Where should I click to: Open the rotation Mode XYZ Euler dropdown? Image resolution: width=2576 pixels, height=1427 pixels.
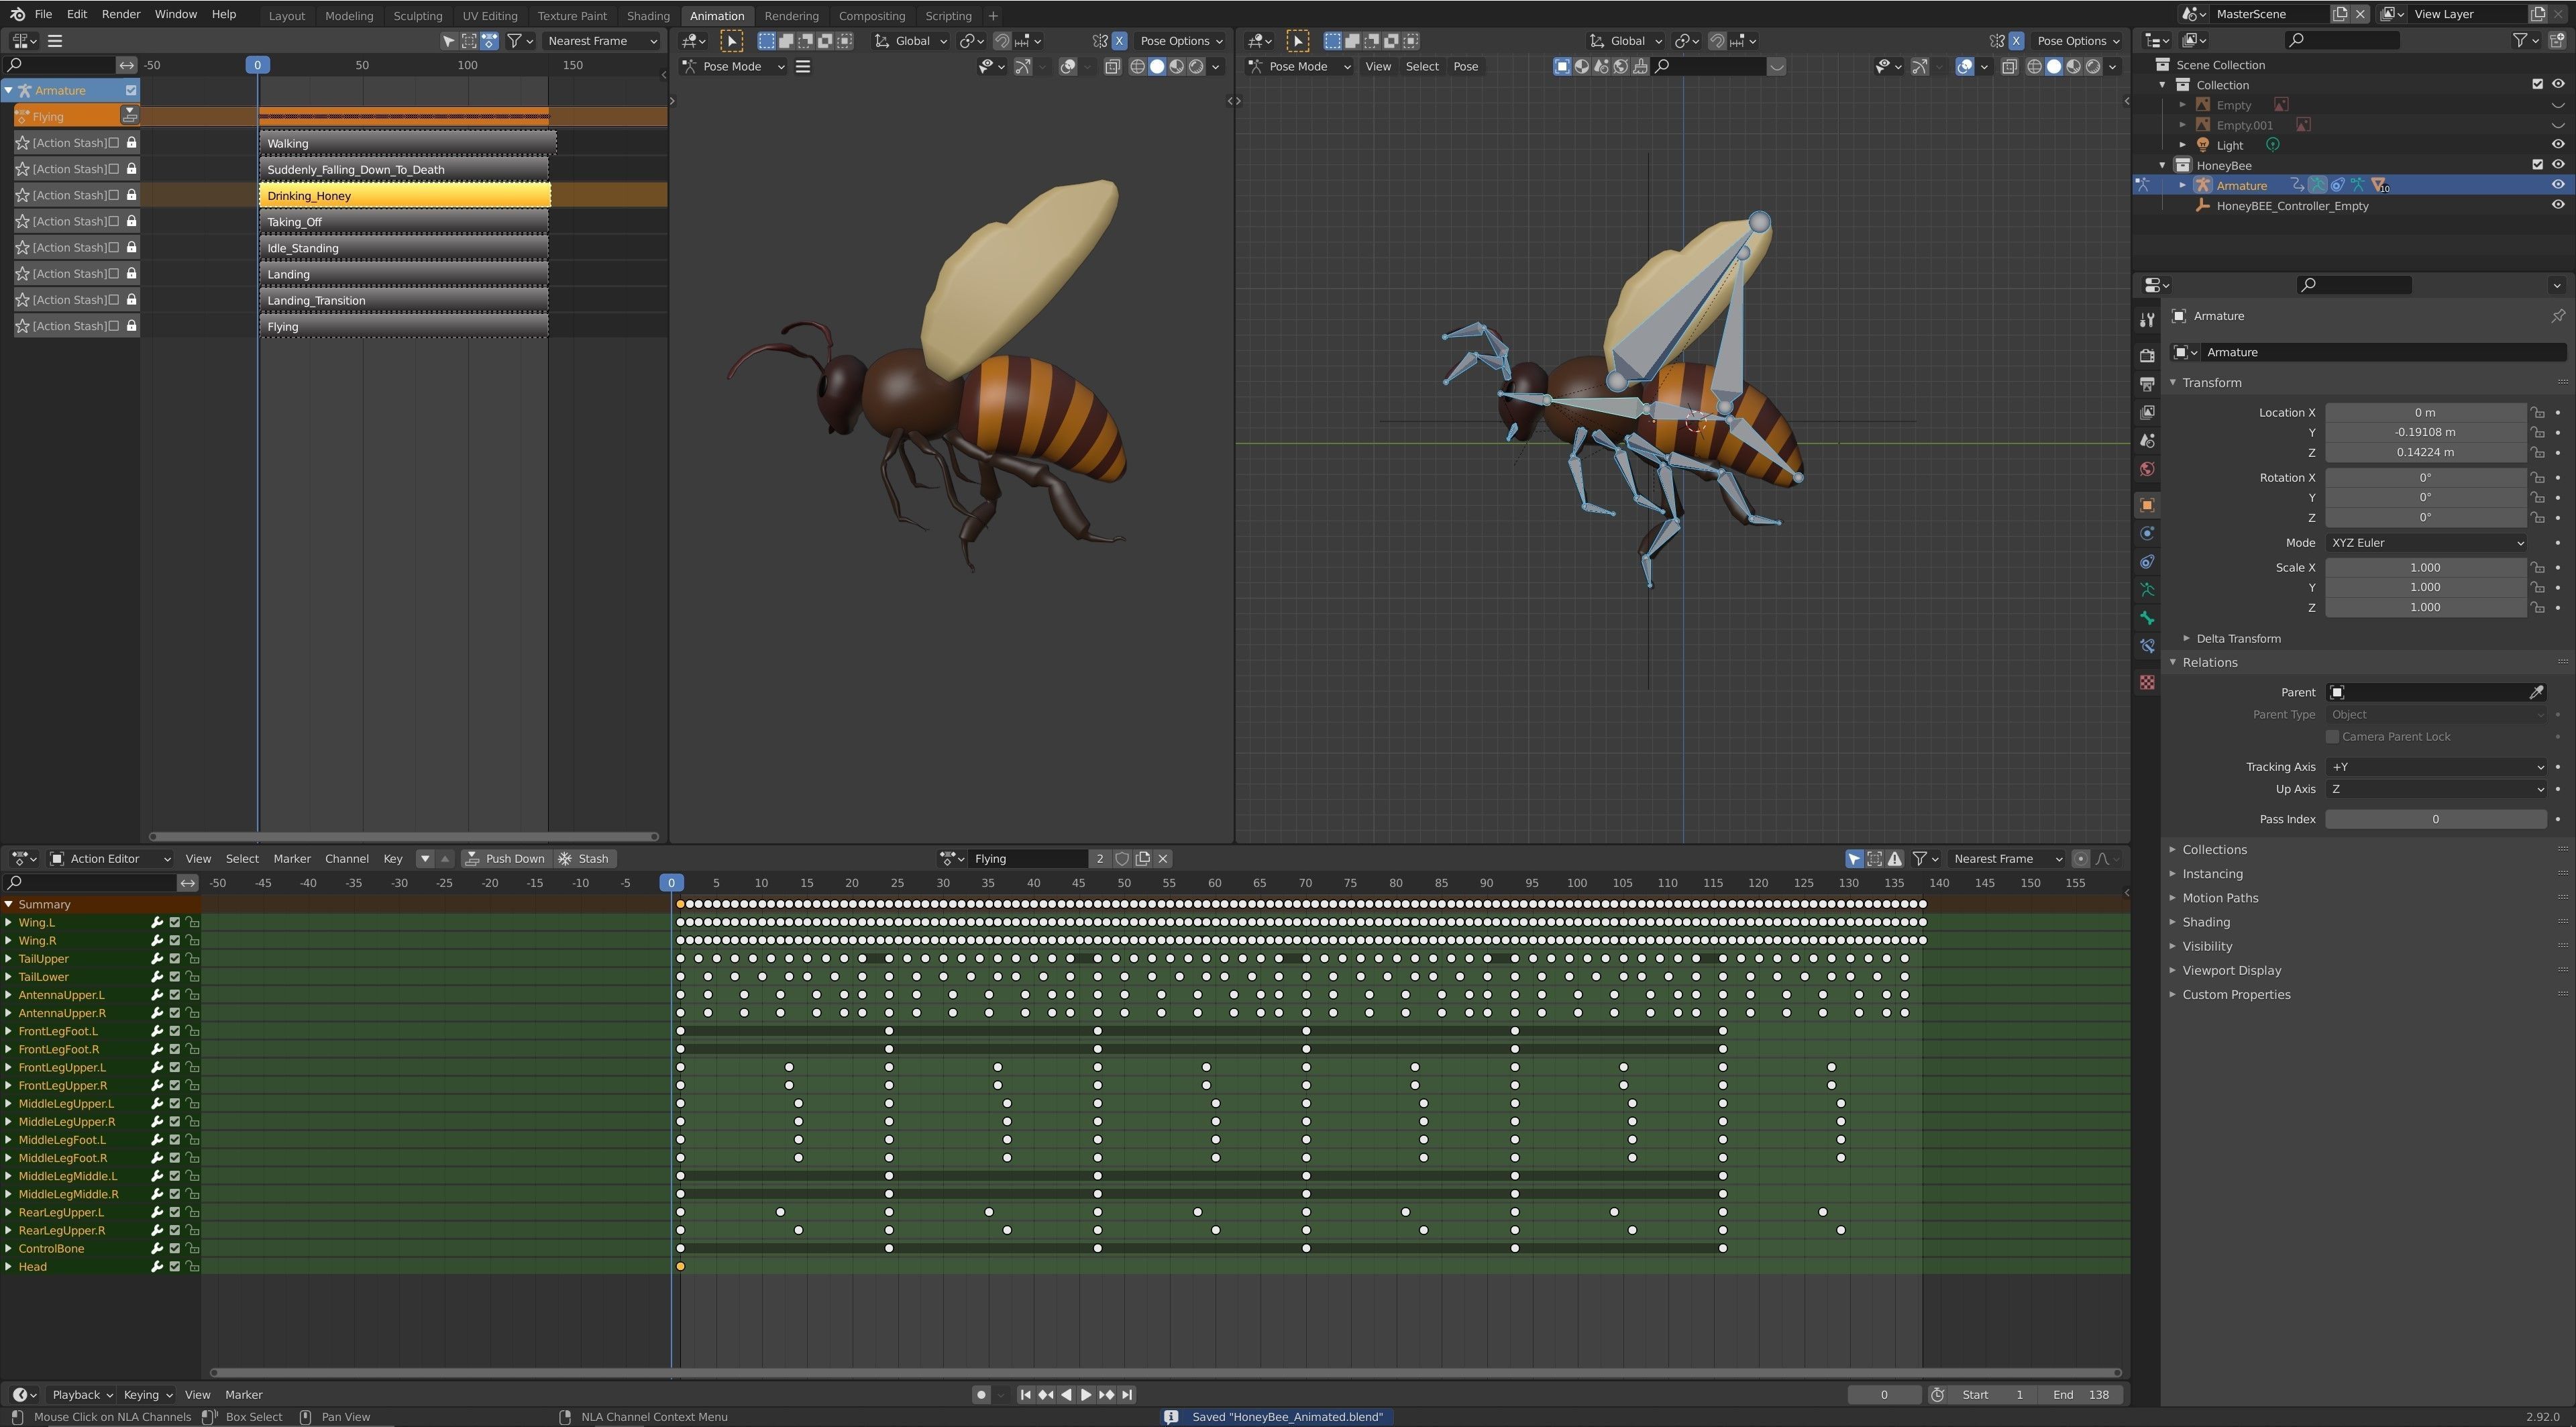2426,542
